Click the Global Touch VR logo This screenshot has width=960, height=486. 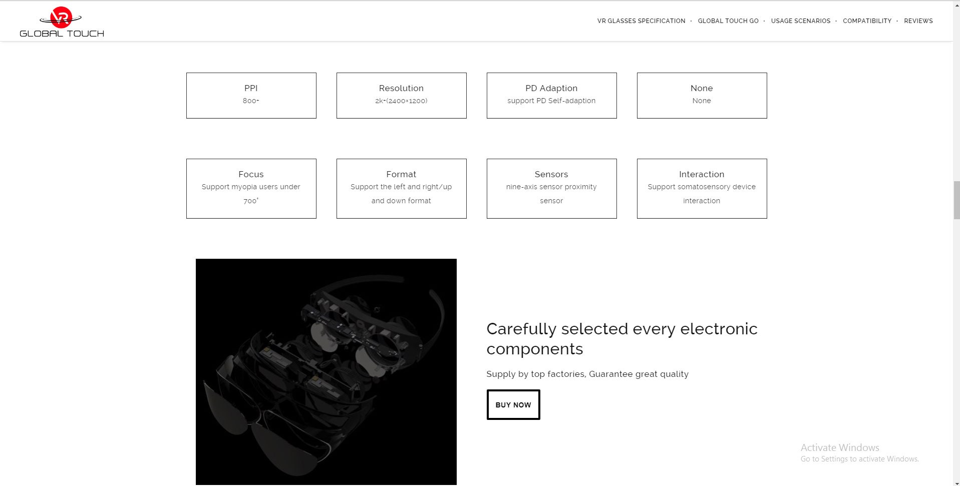pyautogui.click(x=62, y=22)
